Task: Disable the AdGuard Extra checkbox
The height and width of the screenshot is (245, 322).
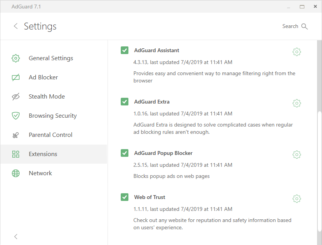Action: [125, 102]
